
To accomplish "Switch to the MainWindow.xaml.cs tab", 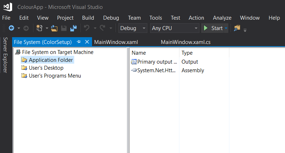I will click(x=185, y=42).
